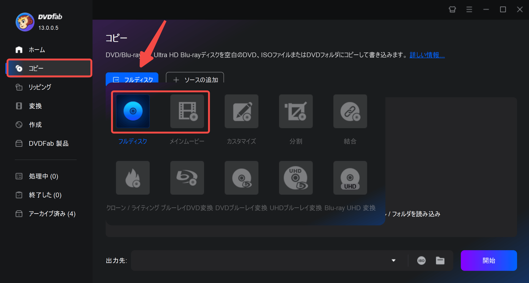
Task: Click the メインムービー label text
Action: pos(187,141)
